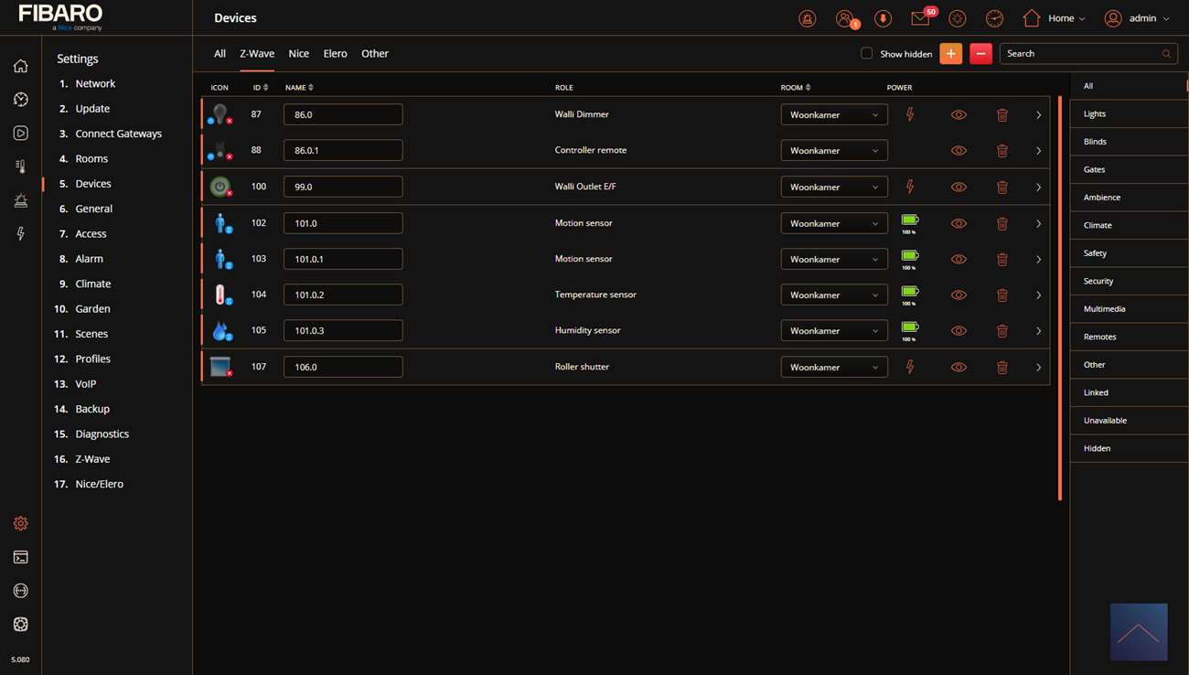Toggle visibility eye for Temperature sensor row
Viewport: 1189px width, 675px height.
point(959,295)
